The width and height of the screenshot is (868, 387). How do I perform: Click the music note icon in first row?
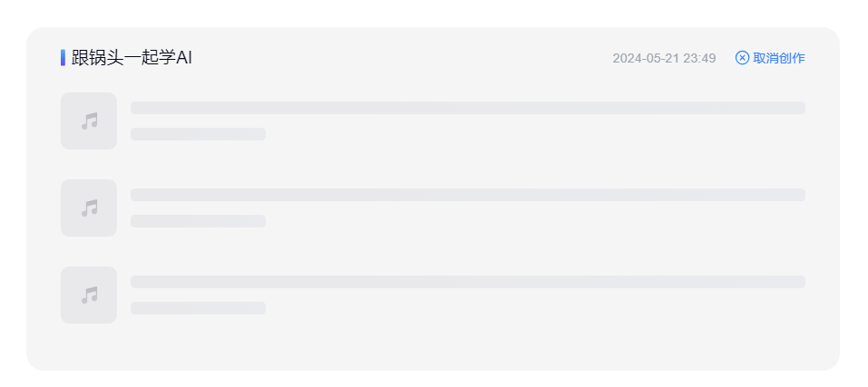[89, 121]
